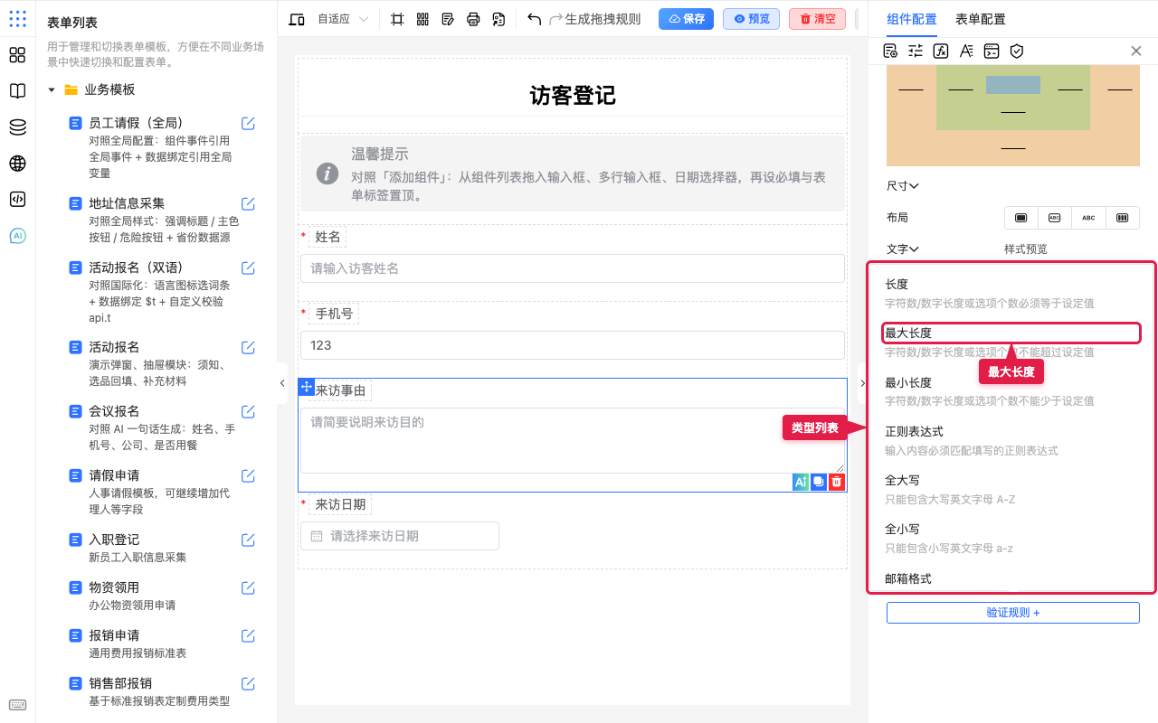Open the 自适应 size dropdown
The height and width of the screenshot is (723, 1158).
click(x=343, y=19)
